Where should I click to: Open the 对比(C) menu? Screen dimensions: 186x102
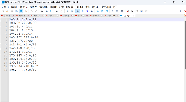(95, 7)
